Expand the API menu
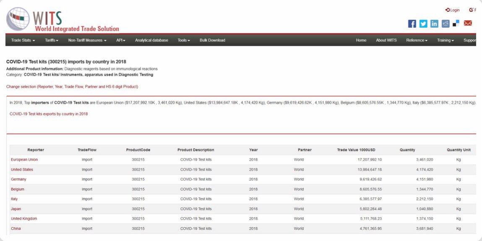 121,40
